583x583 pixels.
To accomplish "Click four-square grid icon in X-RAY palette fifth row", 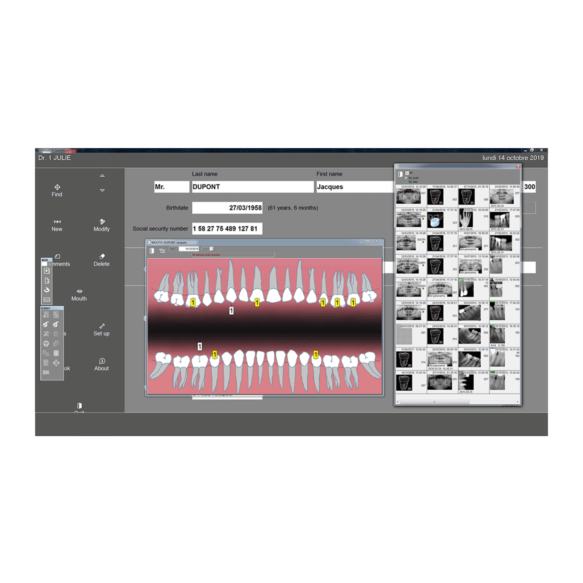I will 56,353.
